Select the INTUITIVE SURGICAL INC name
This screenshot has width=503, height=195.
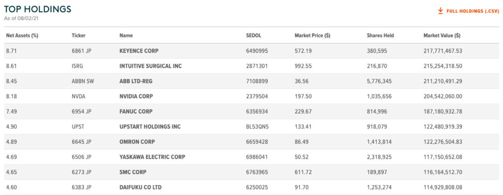point(150,66)
